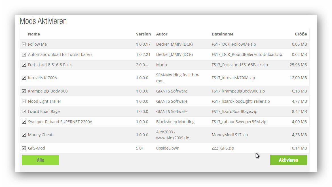The height and width of the screenshot is (187, 332).
Task: Click the Autor column header
Action: click(162, 34)
